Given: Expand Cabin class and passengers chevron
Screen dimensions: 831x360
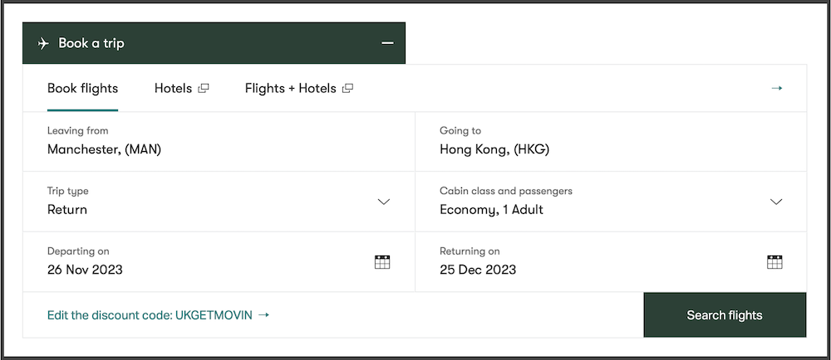Looking at the screenshot, I should [x=776, y=202].
